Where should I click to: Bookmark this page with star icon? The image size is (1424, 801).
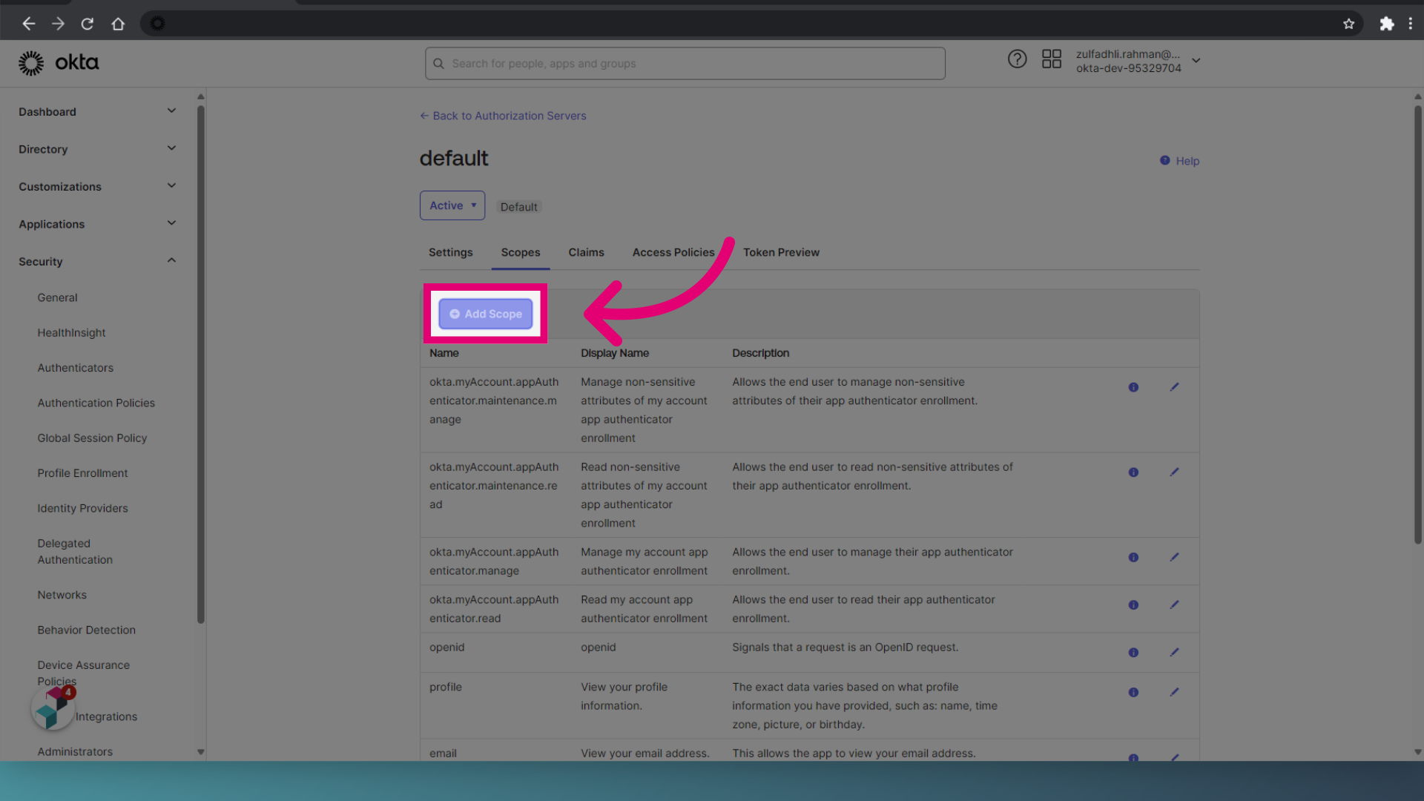[1348, 24]
